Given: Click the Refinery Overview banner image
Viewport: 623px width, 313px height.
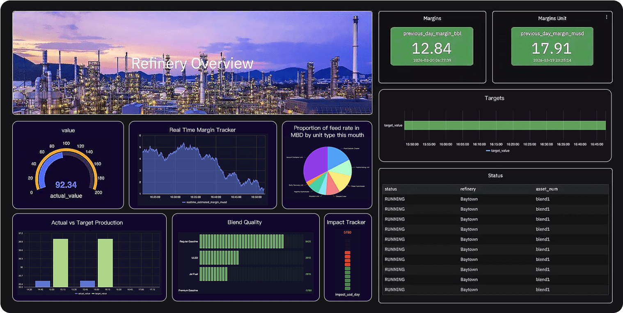Looking at the screenshot, I should coord(192,63).
